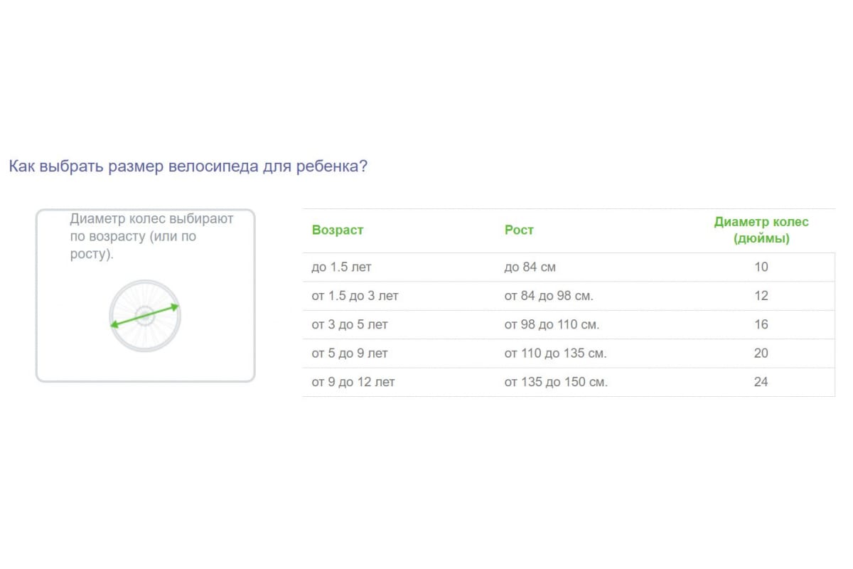Click the 'от 98 до 110 см.' cell

point(552,324)
